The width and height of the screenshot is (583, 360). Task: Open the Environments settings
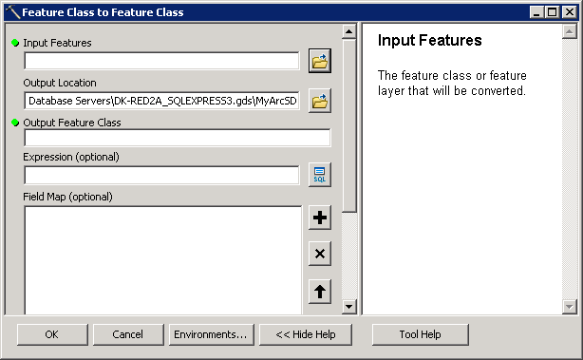pyautogui.click(x=212, y=334)
